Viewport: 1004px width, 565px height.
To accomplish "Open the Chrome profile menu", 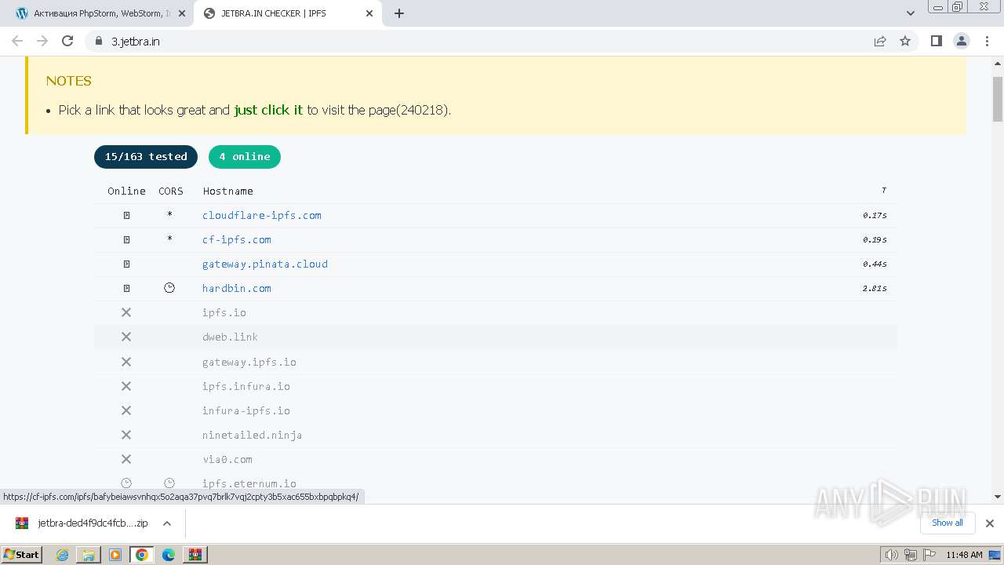I will 961,42.
